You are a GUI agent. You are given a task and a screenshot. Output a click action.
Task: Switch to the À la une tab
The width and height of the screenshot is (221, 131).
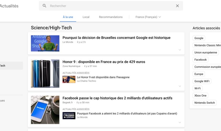(x=68, y=17)
